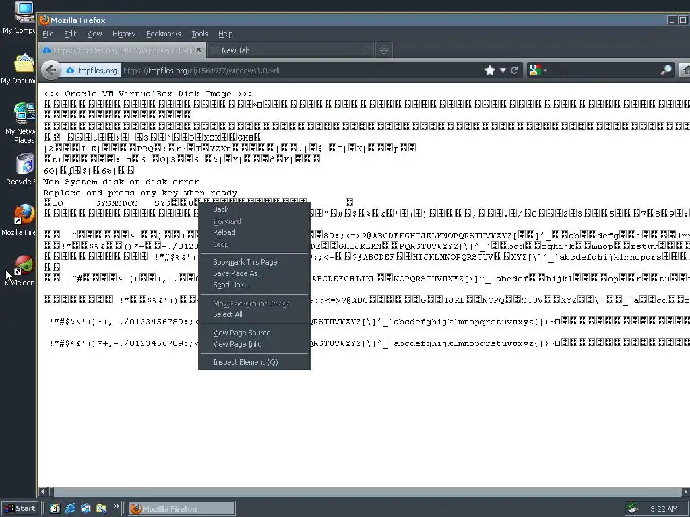Bookmark page with the star icon
The image size is (690, 517).
489,70
